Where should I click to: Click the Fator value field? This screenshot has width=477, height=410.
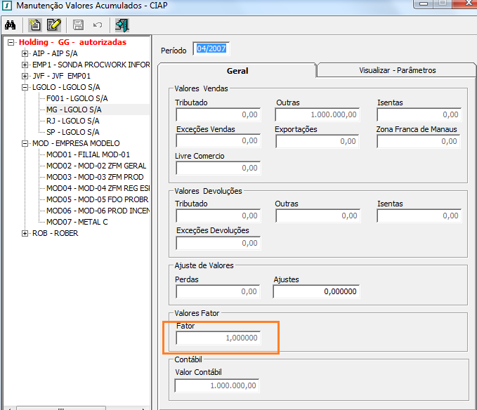218,338
